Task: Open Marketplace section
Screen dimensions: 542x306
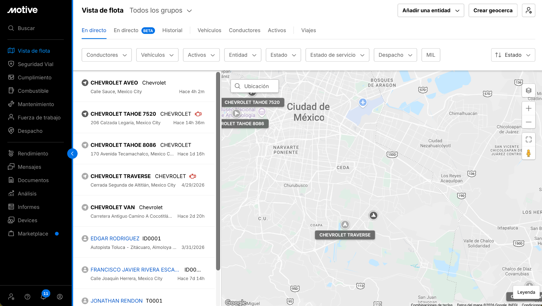Action: (x=33, y=234)
